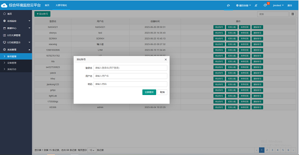Close the 添加账号 dialog with X
Viewport: 299px width, 155px height.
(x=166, y=59)
